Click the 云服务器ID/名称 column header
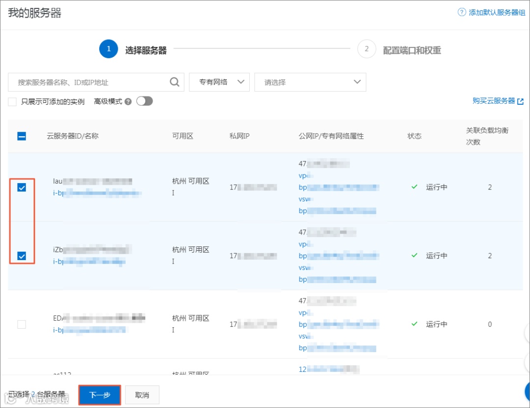This screenshot has height=408, width=530. pyautogui.click(x=73, y=136)
